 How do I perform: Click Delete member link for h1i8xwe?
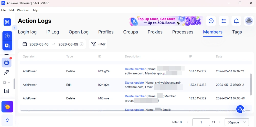(x=135, y=96)
